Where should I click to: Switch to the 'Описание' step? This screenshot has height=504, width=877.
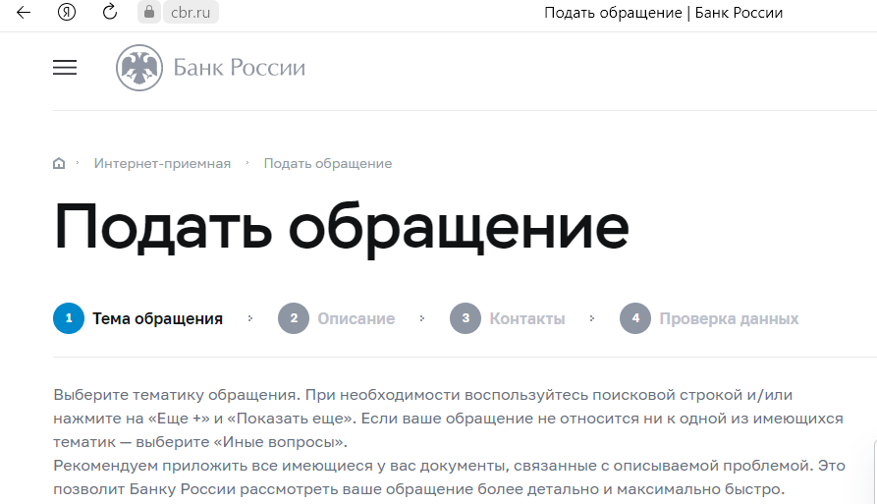[x=356, y=319]
